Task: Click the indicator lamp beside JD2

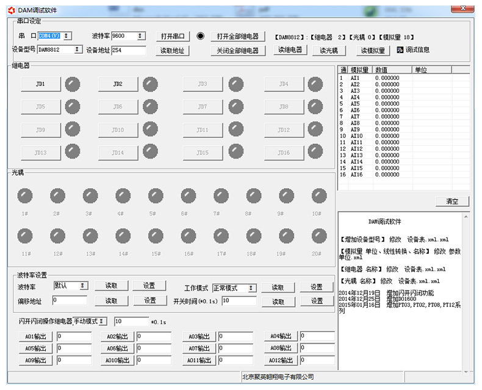Action: [150, 84]
